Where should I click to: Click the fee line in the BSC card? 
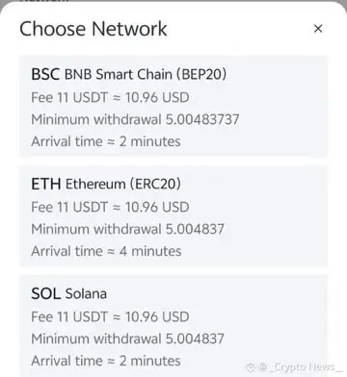point(110,97)
